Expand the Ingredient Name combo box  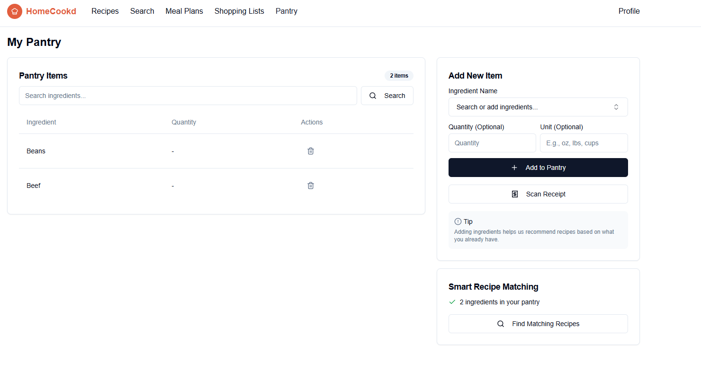538,107
